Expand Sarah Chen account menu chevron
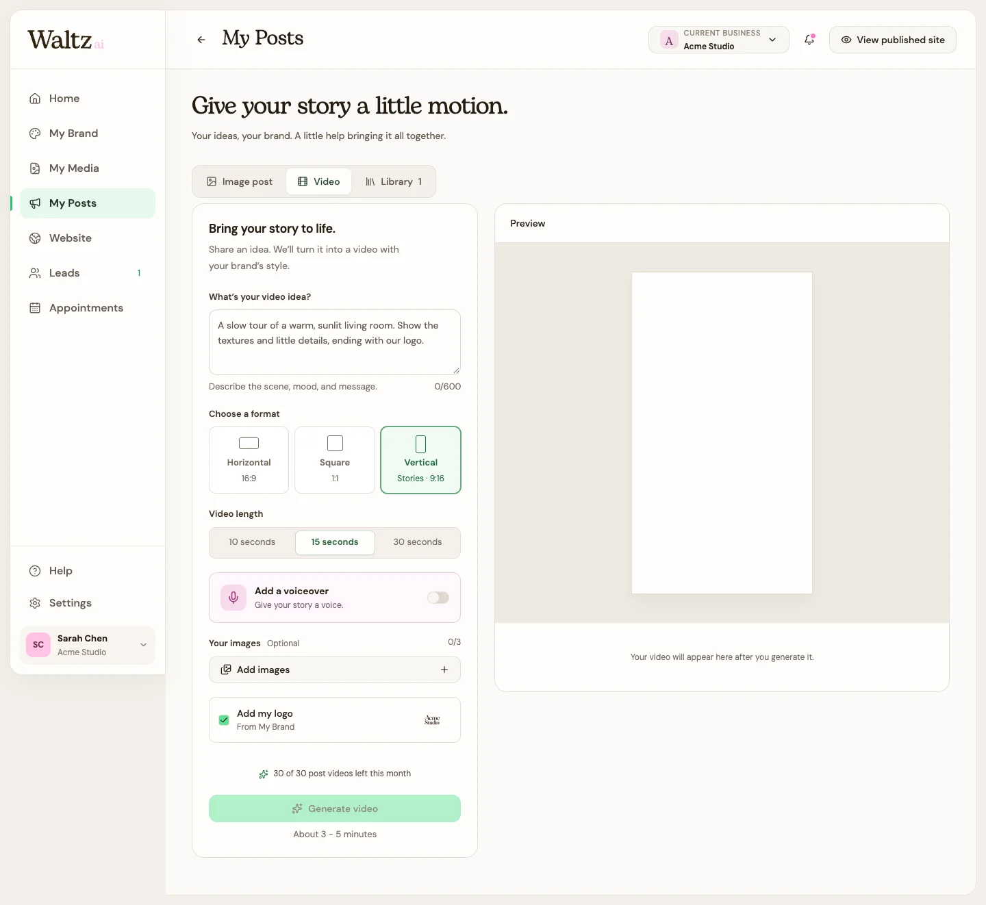This screenshot has height=905, width=986. pyautogui.click(x=143, y=645)
